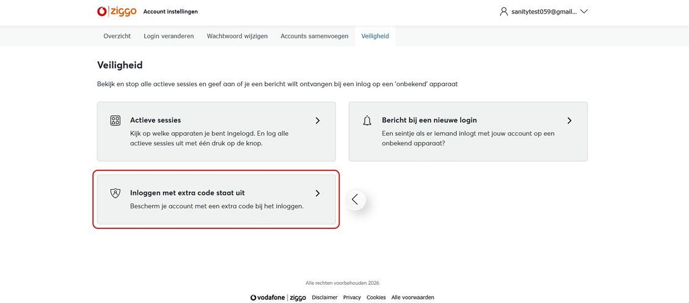Click chevron on Inloggen met extra code card
Screen dimensions: 689x303
click(x=318, y=193)
